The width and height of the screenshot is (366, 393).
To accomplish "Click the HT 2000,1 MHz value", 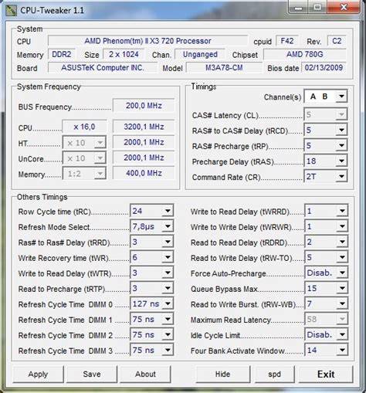I will [x=144, y=142].
